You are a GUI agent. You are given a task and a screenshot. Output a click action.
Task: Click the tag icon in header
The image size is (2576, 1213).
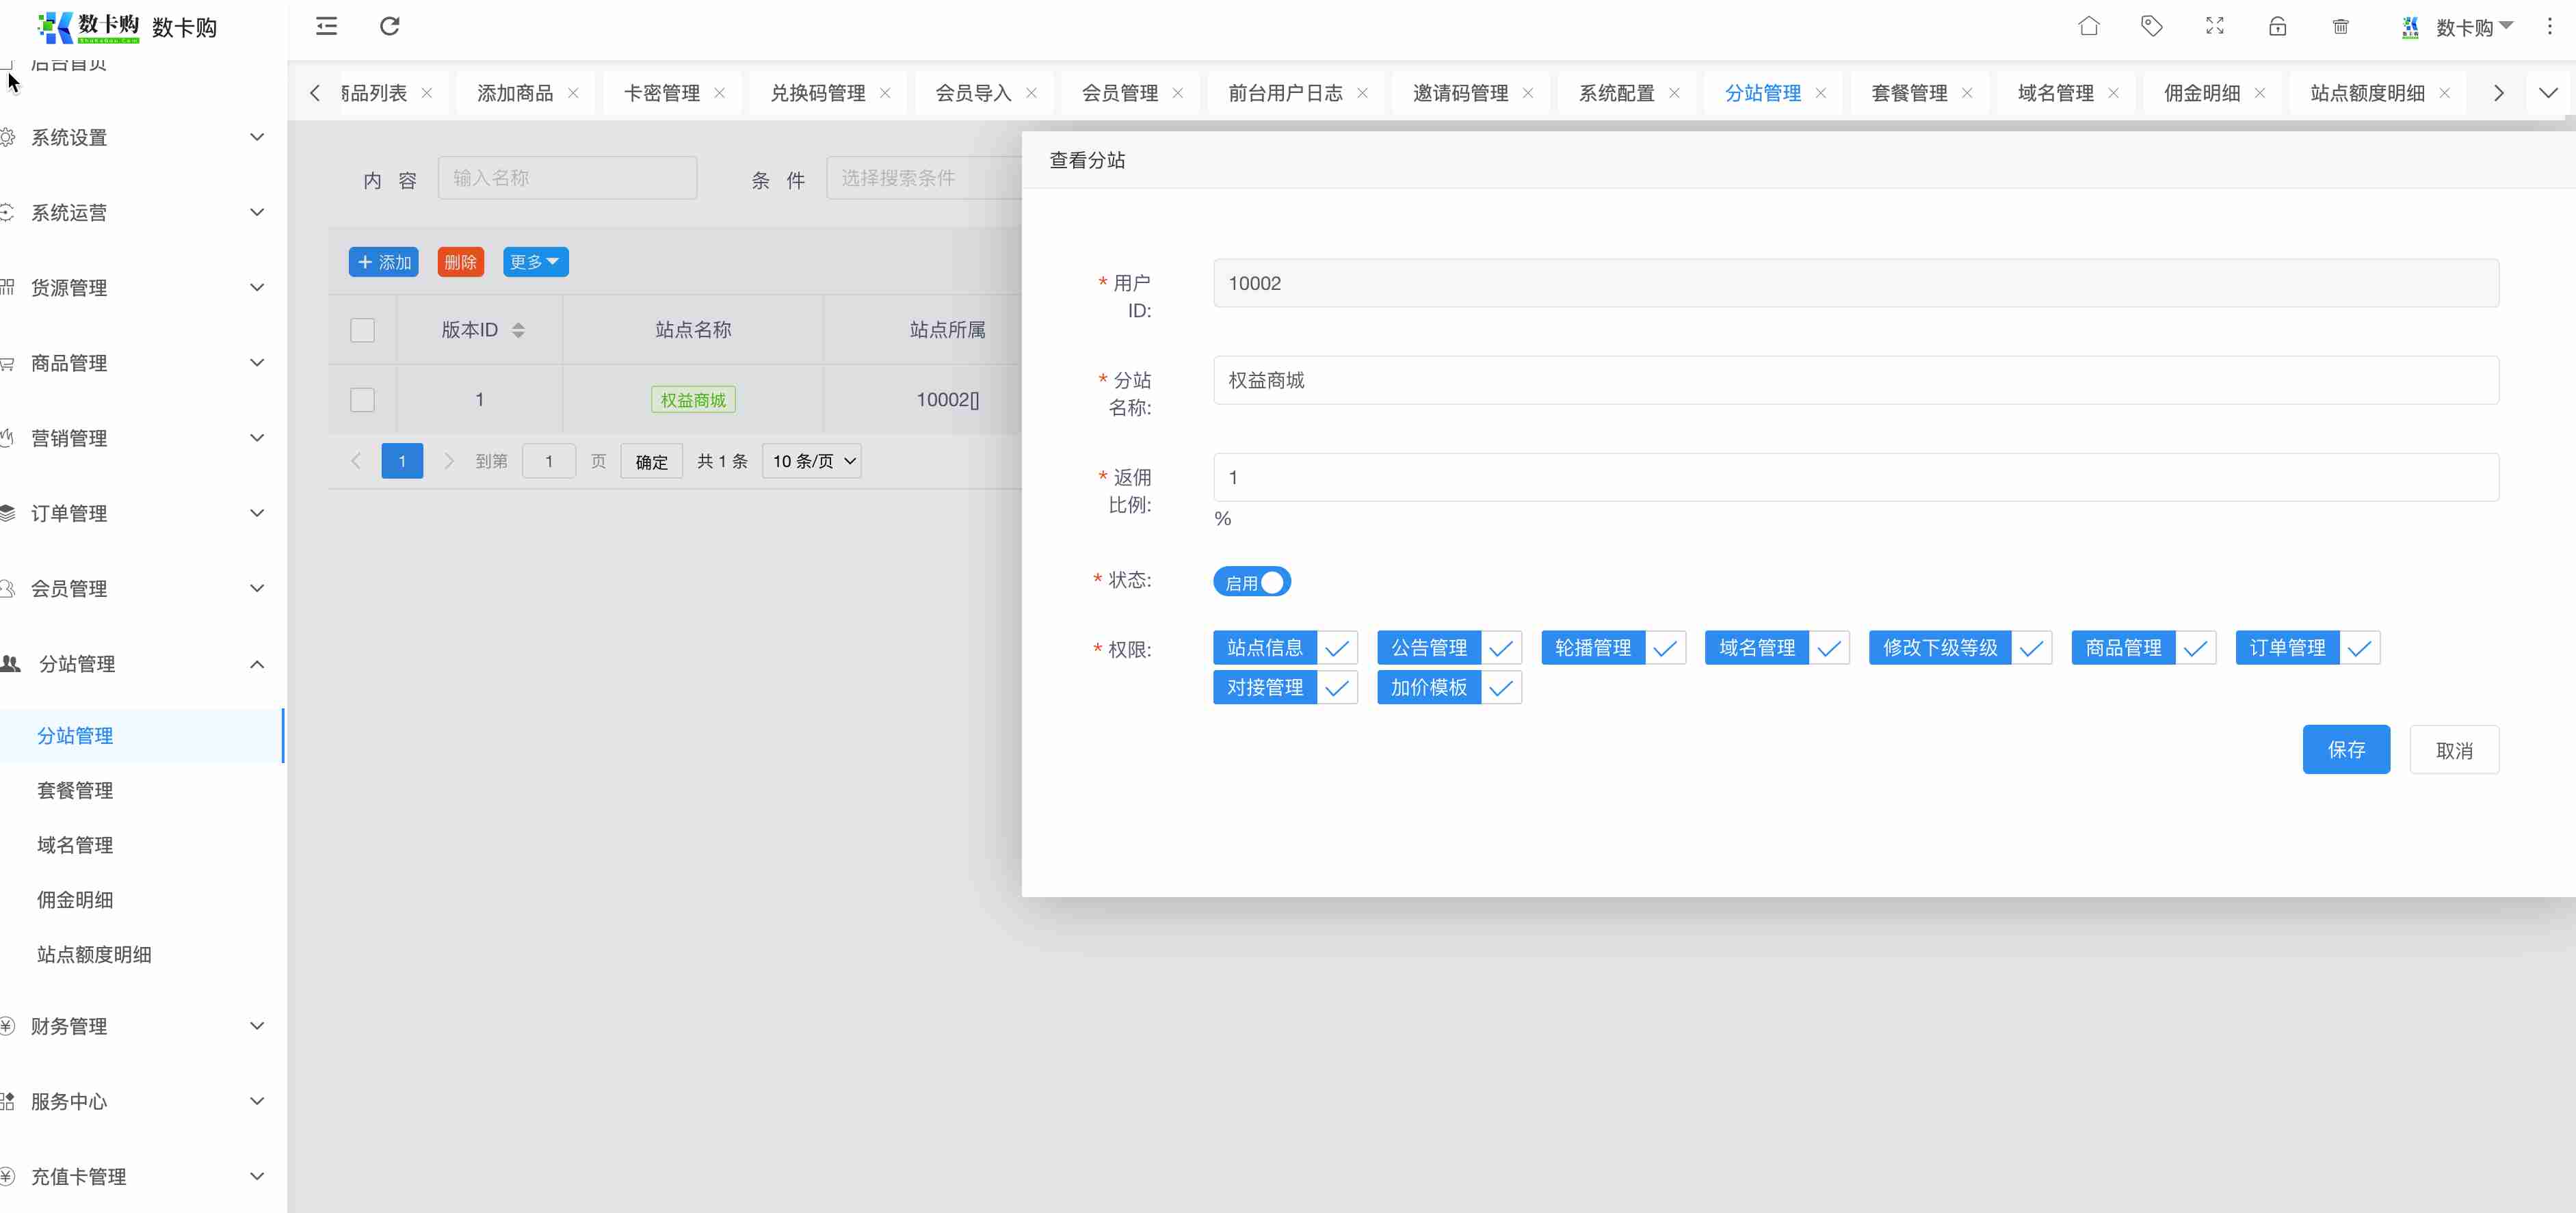[x=2151, y=27]
